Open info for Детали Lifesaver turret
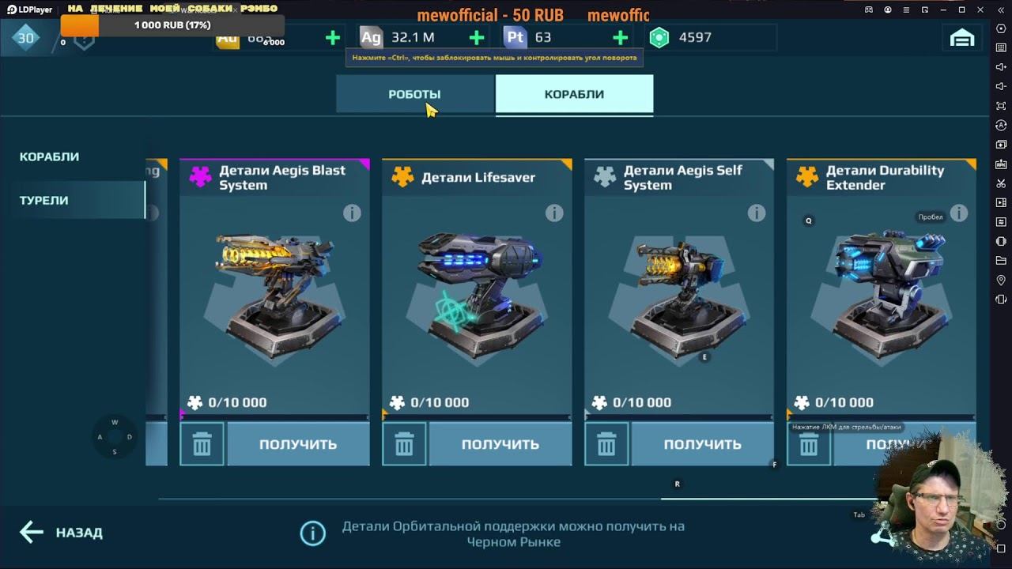The width and height of the screenshot is (1012, 569). click(554, 213)
